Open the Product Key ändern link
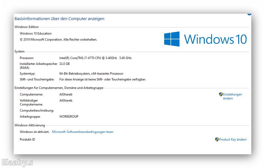Screen dimensions: 265x168 pos(233,140)
